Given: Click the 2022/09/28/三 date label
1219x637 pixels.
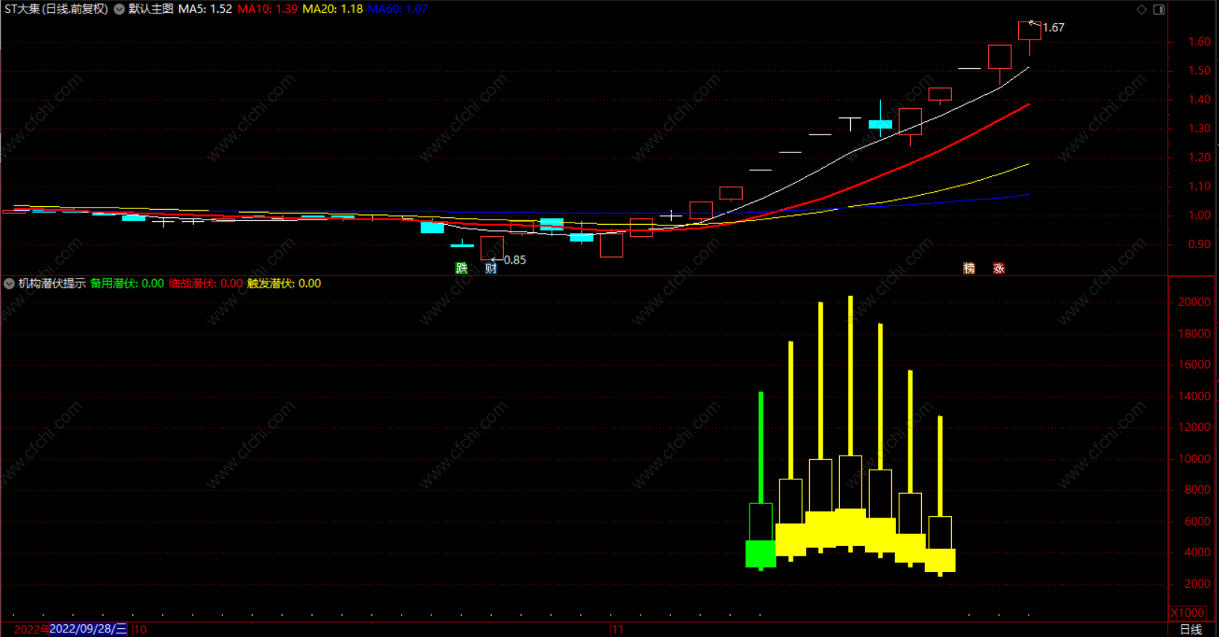Looking at the screenshot, I should pos(88,629).
